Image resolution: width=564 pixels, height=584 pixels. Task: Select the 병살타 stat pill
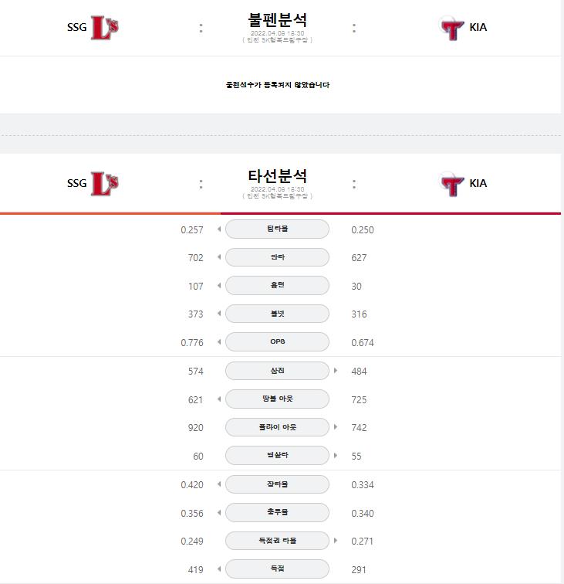(x=277, y=455)
